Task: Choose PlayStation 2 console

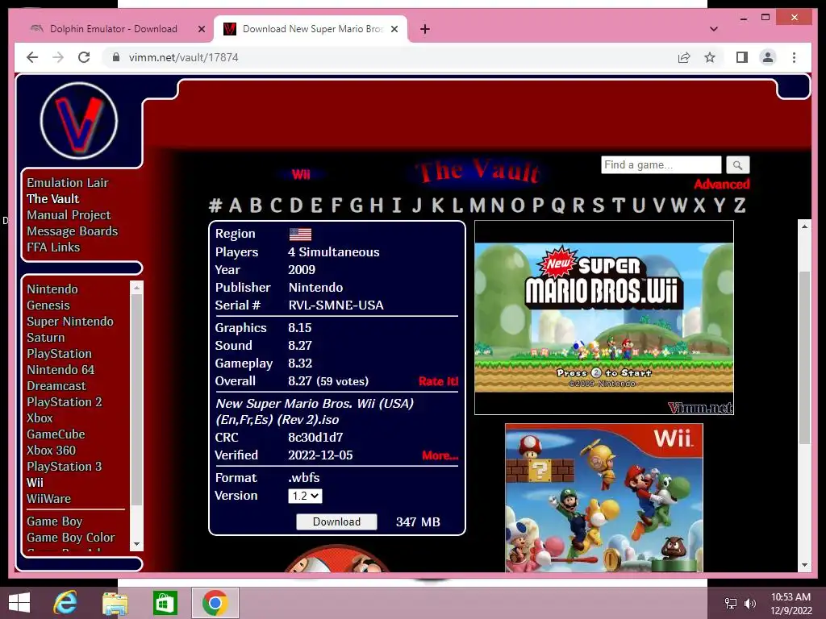Action: point(65,402)
